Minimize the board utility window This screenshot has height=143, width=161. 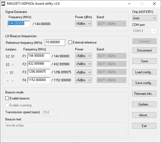pyautogui.click(x=129, y=4)
